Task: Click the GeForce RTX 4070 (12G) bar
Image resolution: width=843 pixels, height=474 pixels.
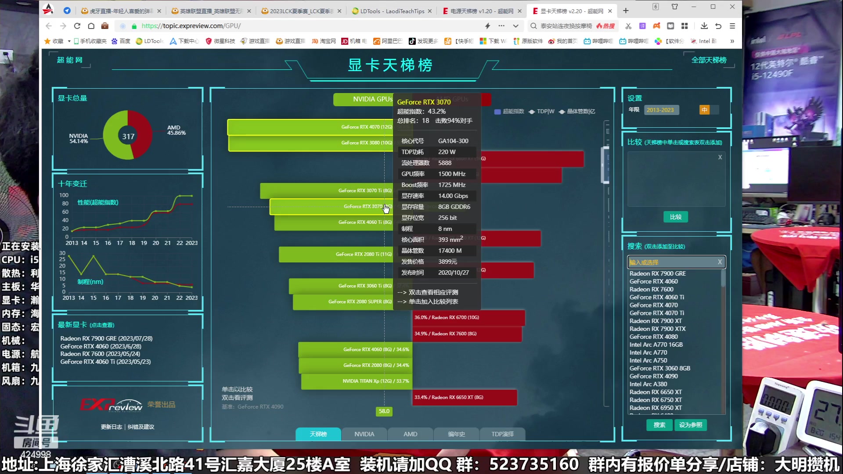Action: (x=310, y=127)
